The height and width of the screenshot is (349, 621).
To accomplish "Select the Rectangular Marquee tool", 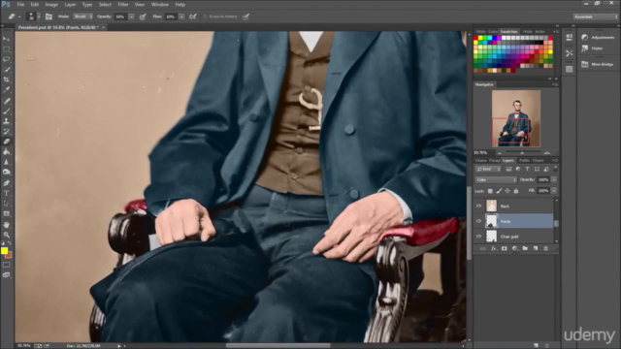I will (7, 49).
